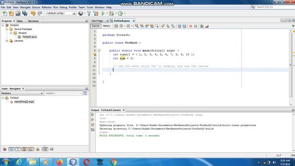
Task: Click the Previous Bookmark editor icon
Action: [x=163, y=26]
